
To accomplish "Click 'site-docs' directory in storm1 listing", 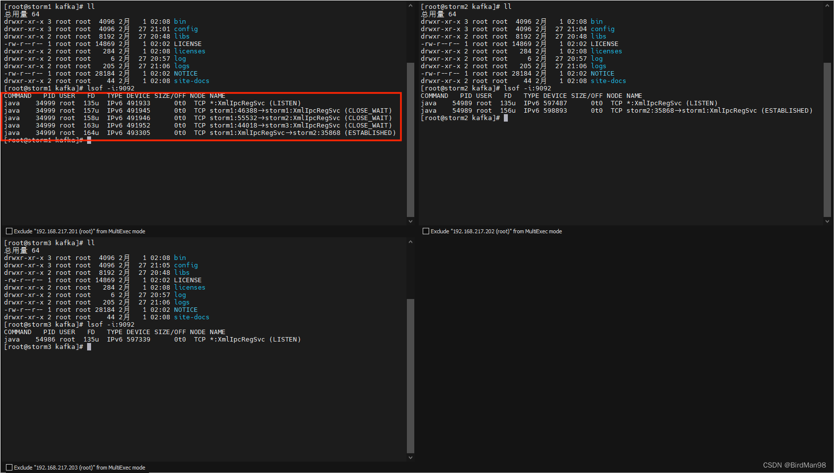I will coord(192,81).
